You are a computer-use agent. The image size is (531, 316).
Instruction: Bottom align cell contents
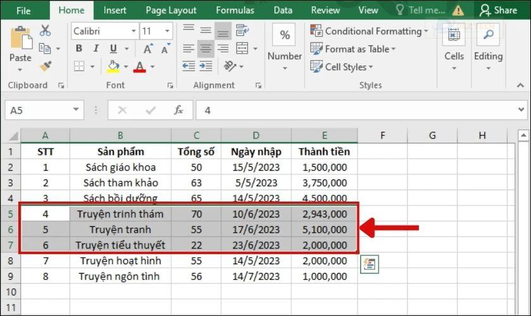click(x=223, y=31)
